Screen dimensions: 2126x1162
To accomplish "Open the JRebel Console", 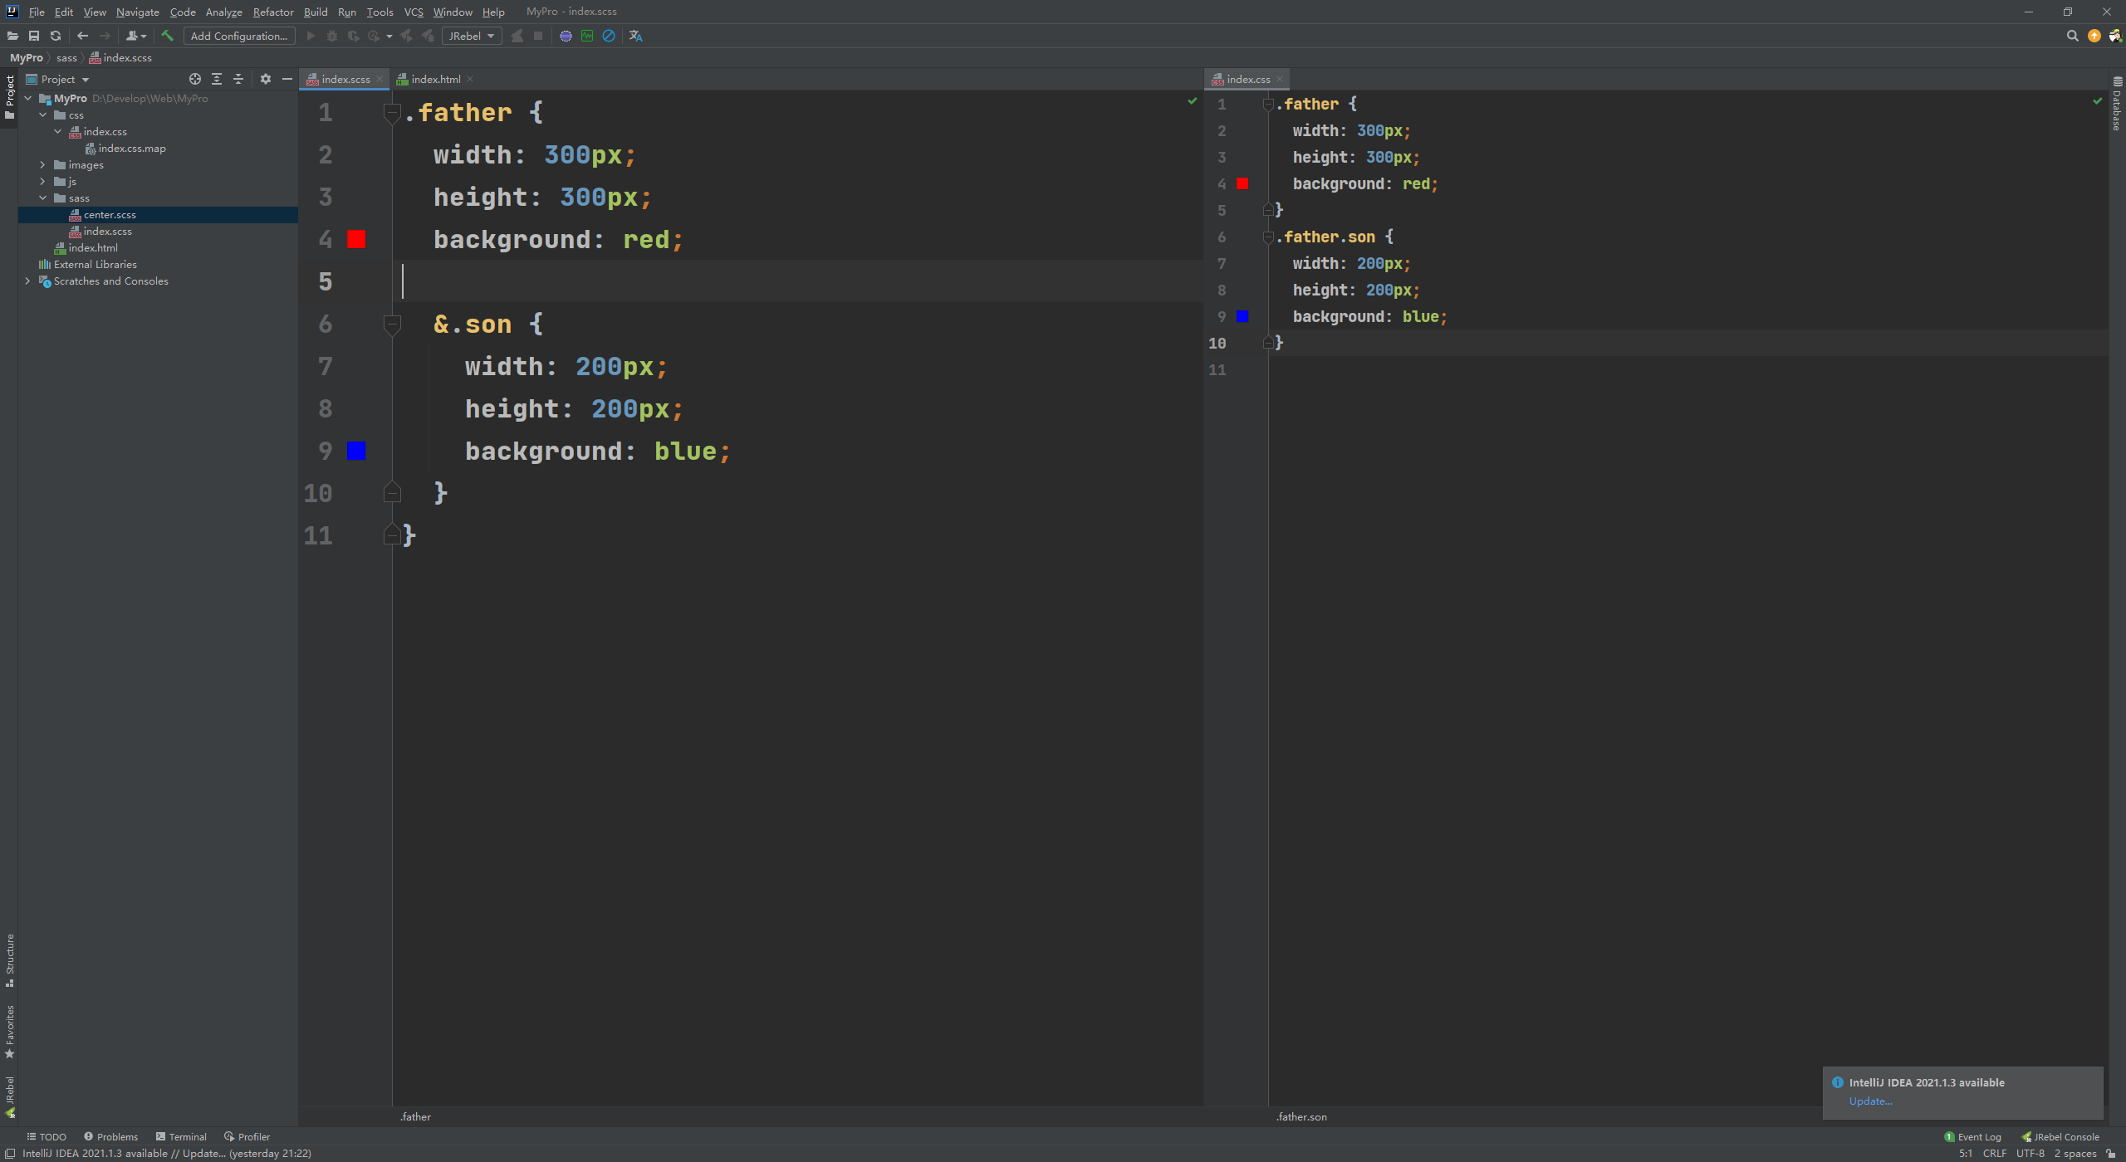I will [x=2060, y=1137].
